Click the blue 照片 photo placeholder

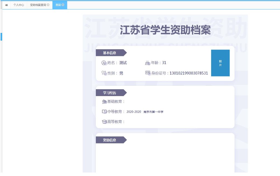[220, 63]
